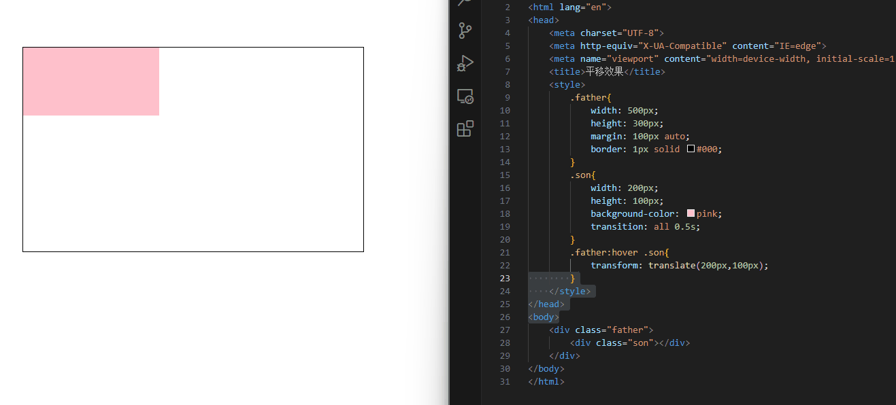Place cursor on the title tag text
The height and width of the screenshot is (405, 896).
604,71
